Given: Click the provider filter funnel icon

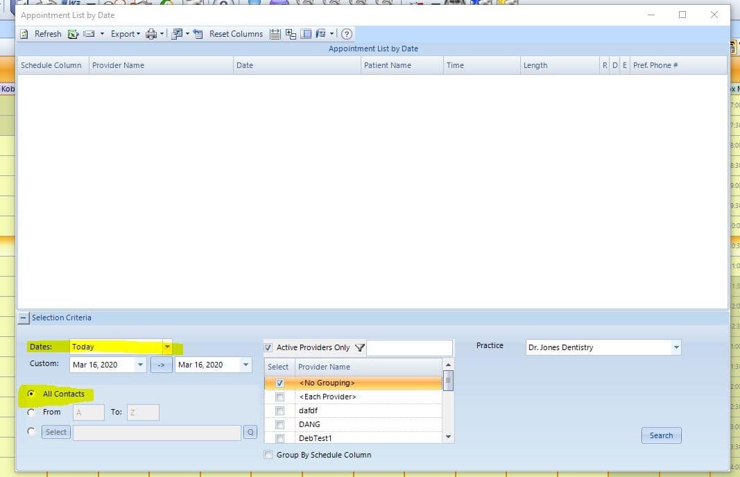Looking at the screenshot, I should click(360, 348).
